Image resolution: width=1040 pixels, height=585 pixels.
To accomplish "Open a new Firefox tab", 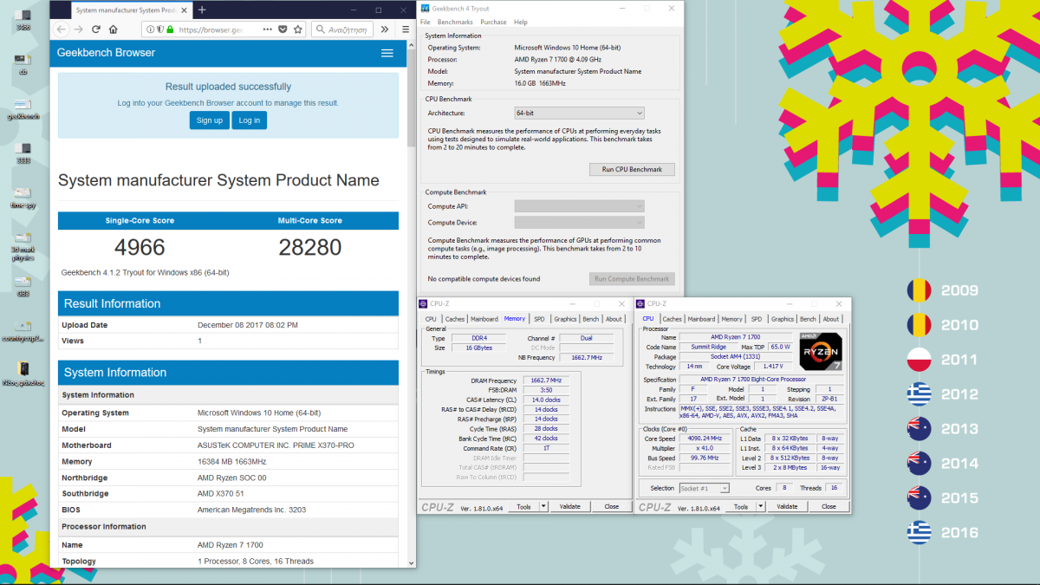I will coord(202,10).
